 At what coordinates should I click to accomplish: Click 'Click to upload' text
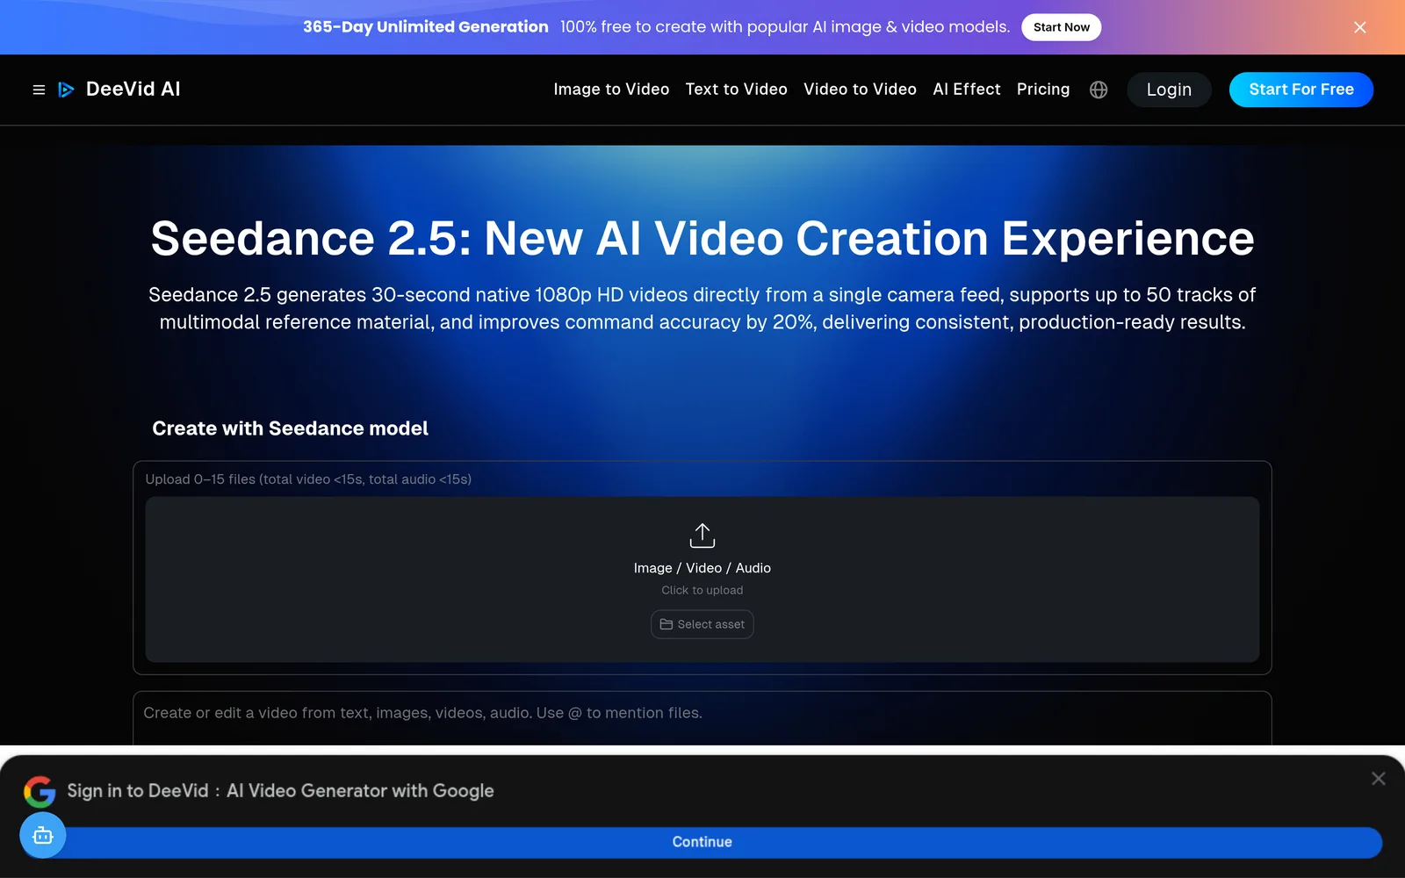point(702,590)
